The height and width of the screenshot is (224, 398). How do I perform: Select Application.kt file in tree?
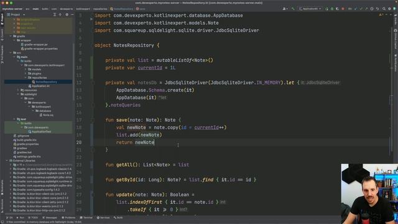[40, 86]
